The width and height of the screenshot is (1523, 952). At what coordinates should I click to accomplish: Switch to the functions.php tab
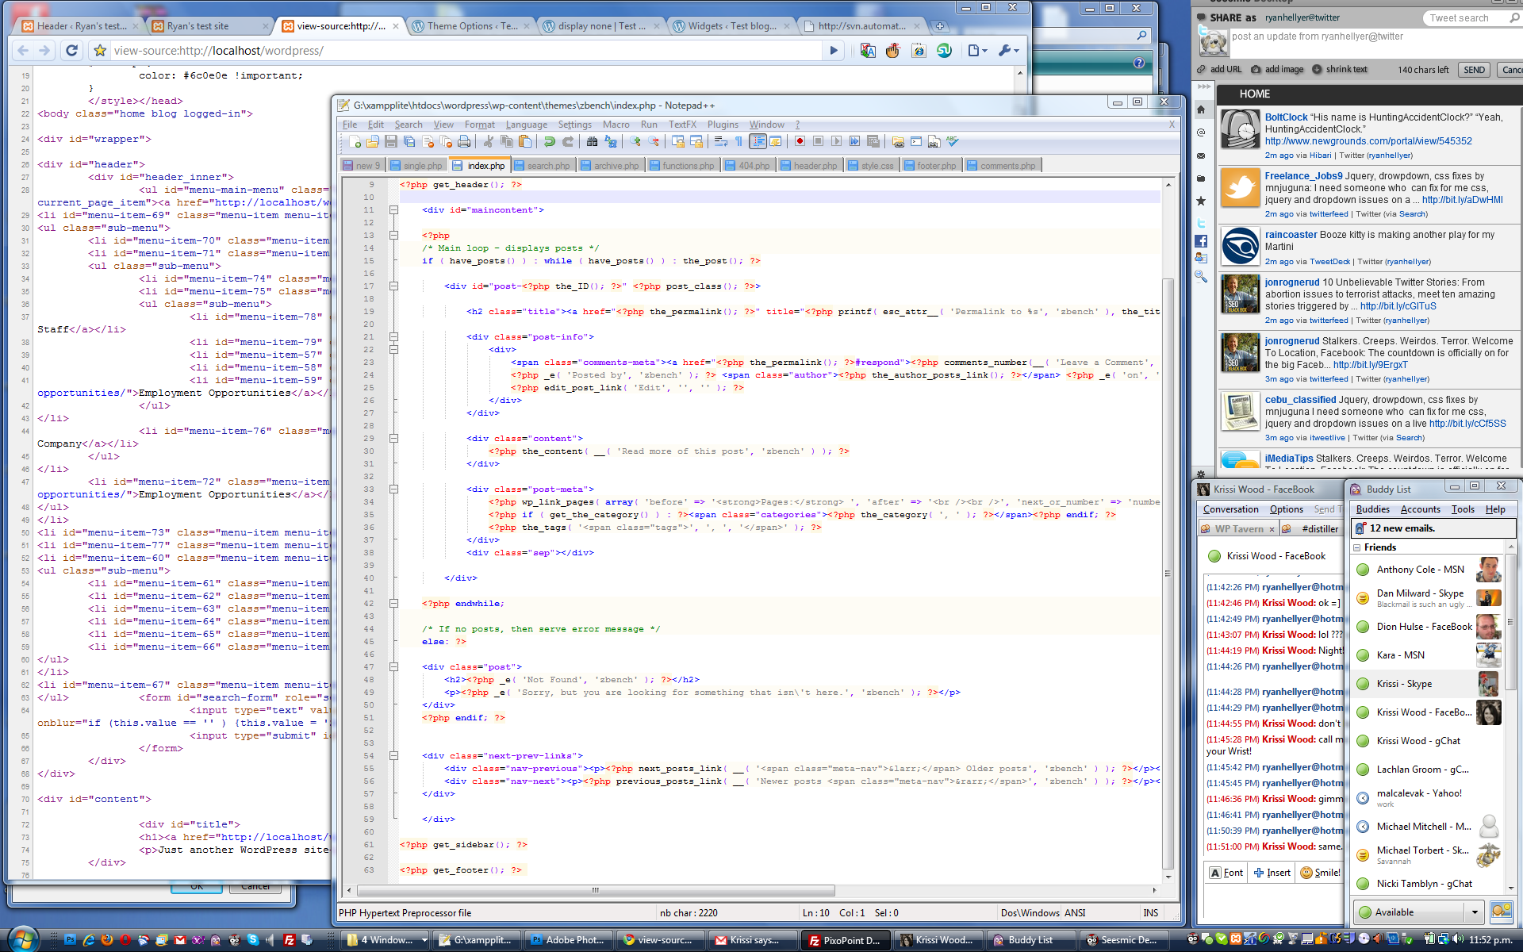point(682,166)
